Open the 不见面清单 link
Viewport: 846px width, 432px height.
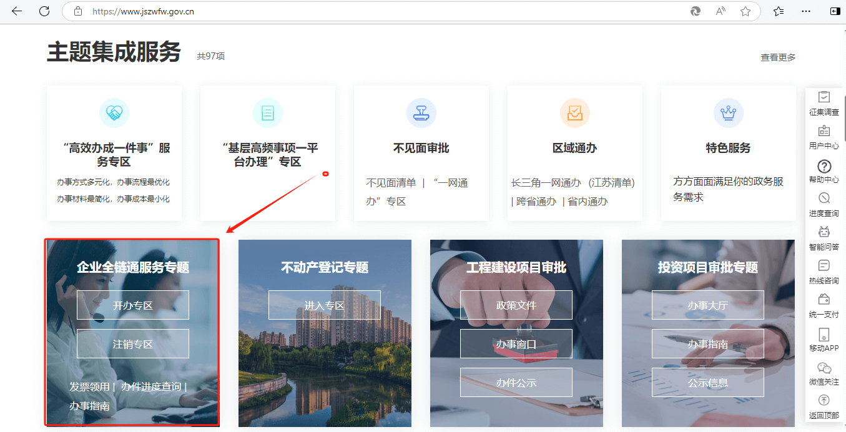[391, 183]
